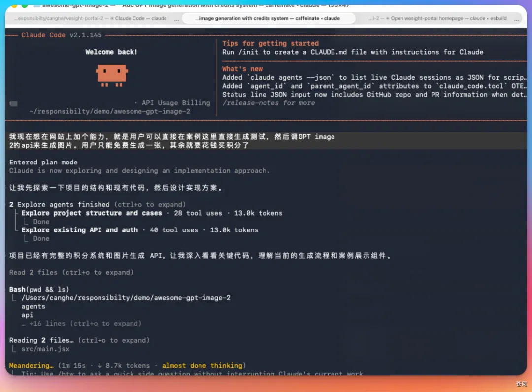This screenshot has height=392, width=532.
Task: Click the "What's new" heading
Action: point(242,69)
